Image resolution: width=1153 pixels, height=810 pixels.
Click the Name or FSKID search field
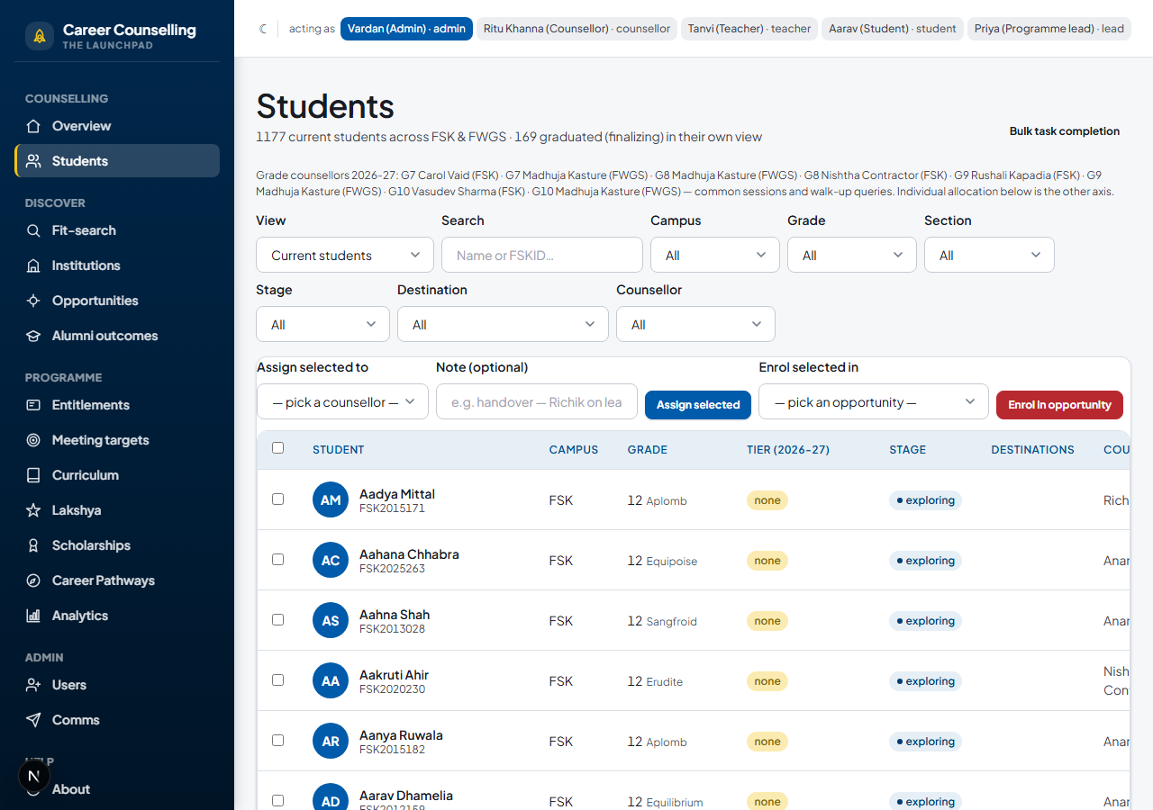tap(542, 255)
